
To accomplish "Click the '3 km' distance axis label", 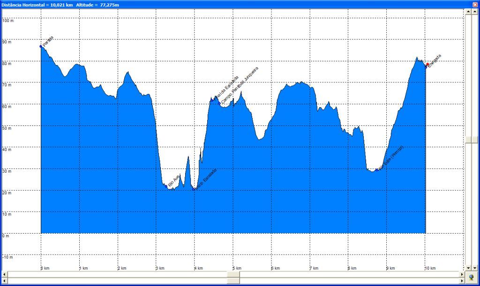I will point(160,268).
